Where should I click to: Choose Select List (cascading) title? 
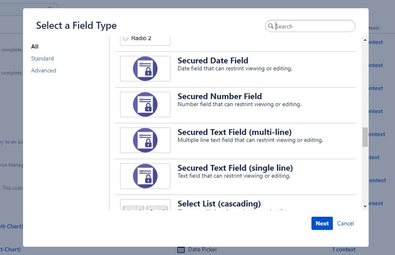(x=219, y=204)
